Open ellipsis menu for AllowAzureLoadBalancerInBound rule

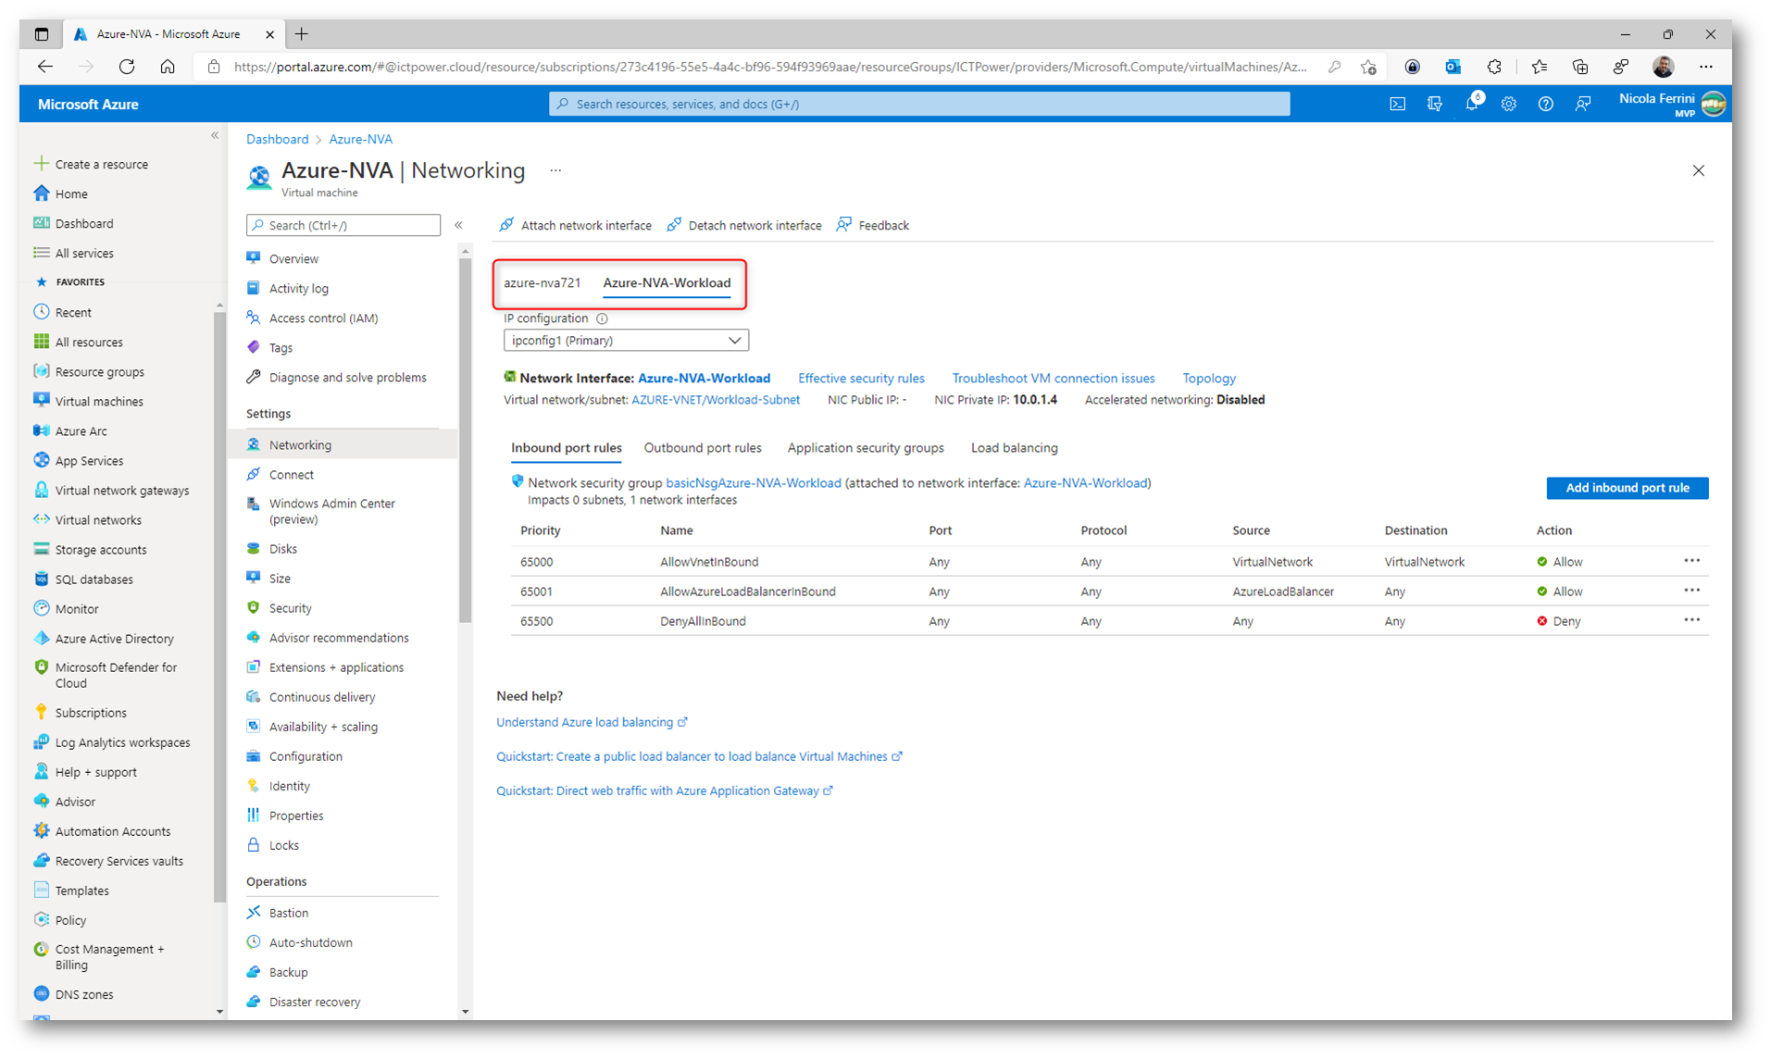tap(1691, 591)
